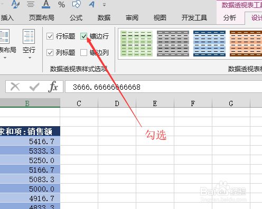Uncheck the 列标题 checkbox
This screenshot has height=209, width=262.
(50, 52)
